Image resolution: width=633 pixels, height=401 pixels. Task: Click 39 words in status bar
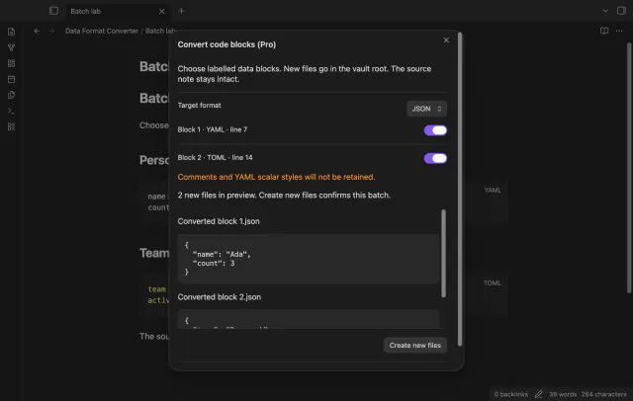click(x=563, y=394)
